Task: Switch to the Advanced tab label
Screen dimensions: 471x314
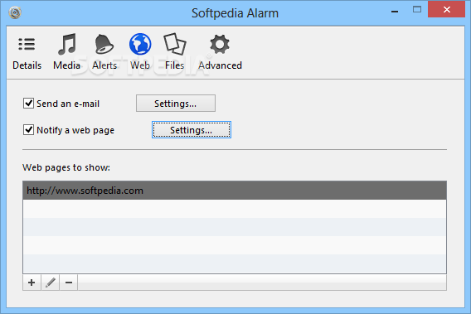Action: click(x=220, y=65)
